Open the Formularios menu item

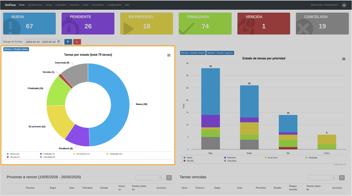pos(98,5)
